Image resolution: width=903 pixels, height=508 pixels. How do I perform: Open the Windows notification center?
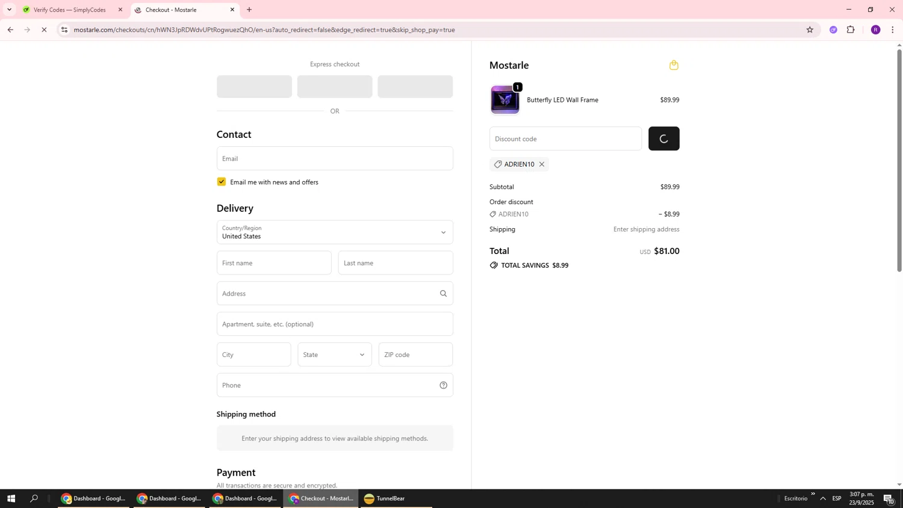pos(889,498)
